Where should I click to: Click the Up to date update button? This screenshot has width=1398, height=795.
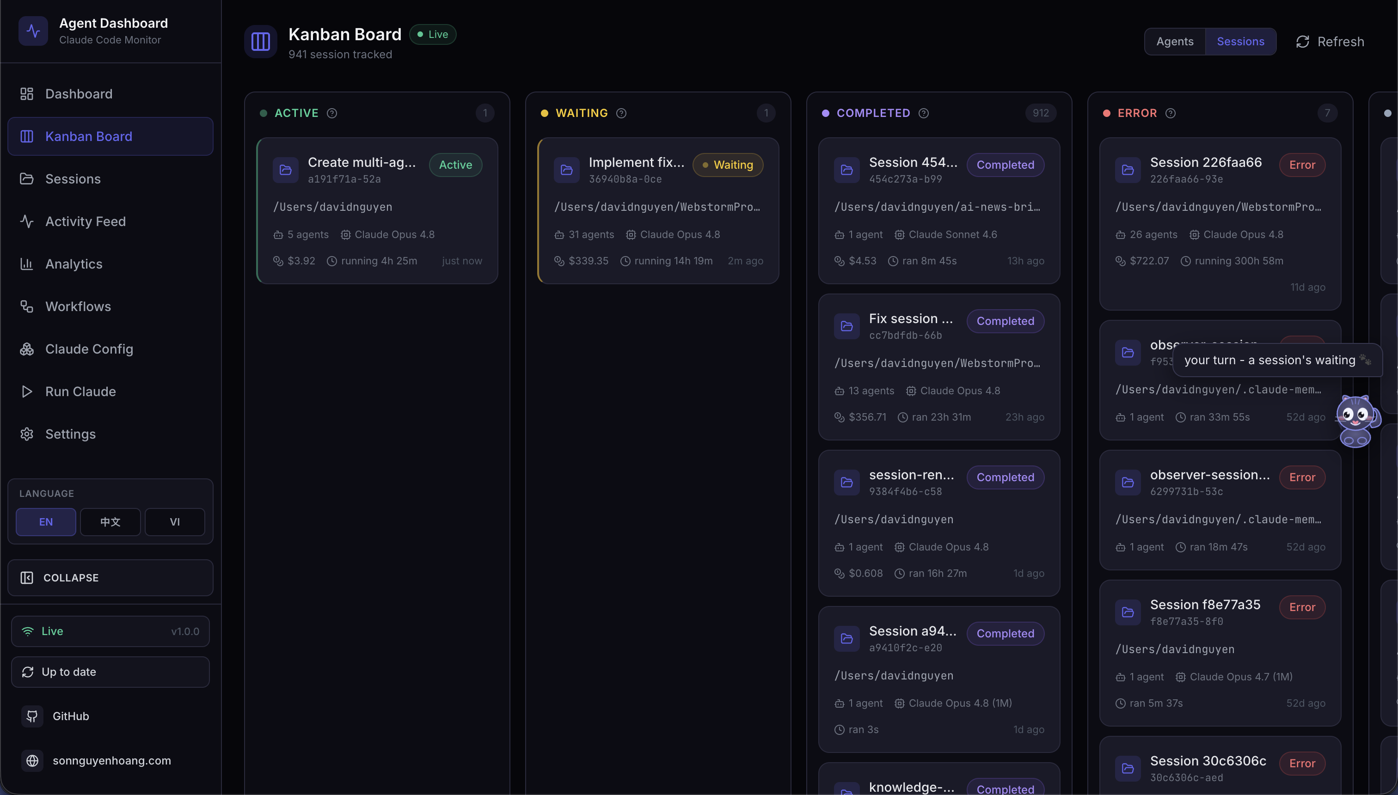pyautogui.click(x=110, y=672)
